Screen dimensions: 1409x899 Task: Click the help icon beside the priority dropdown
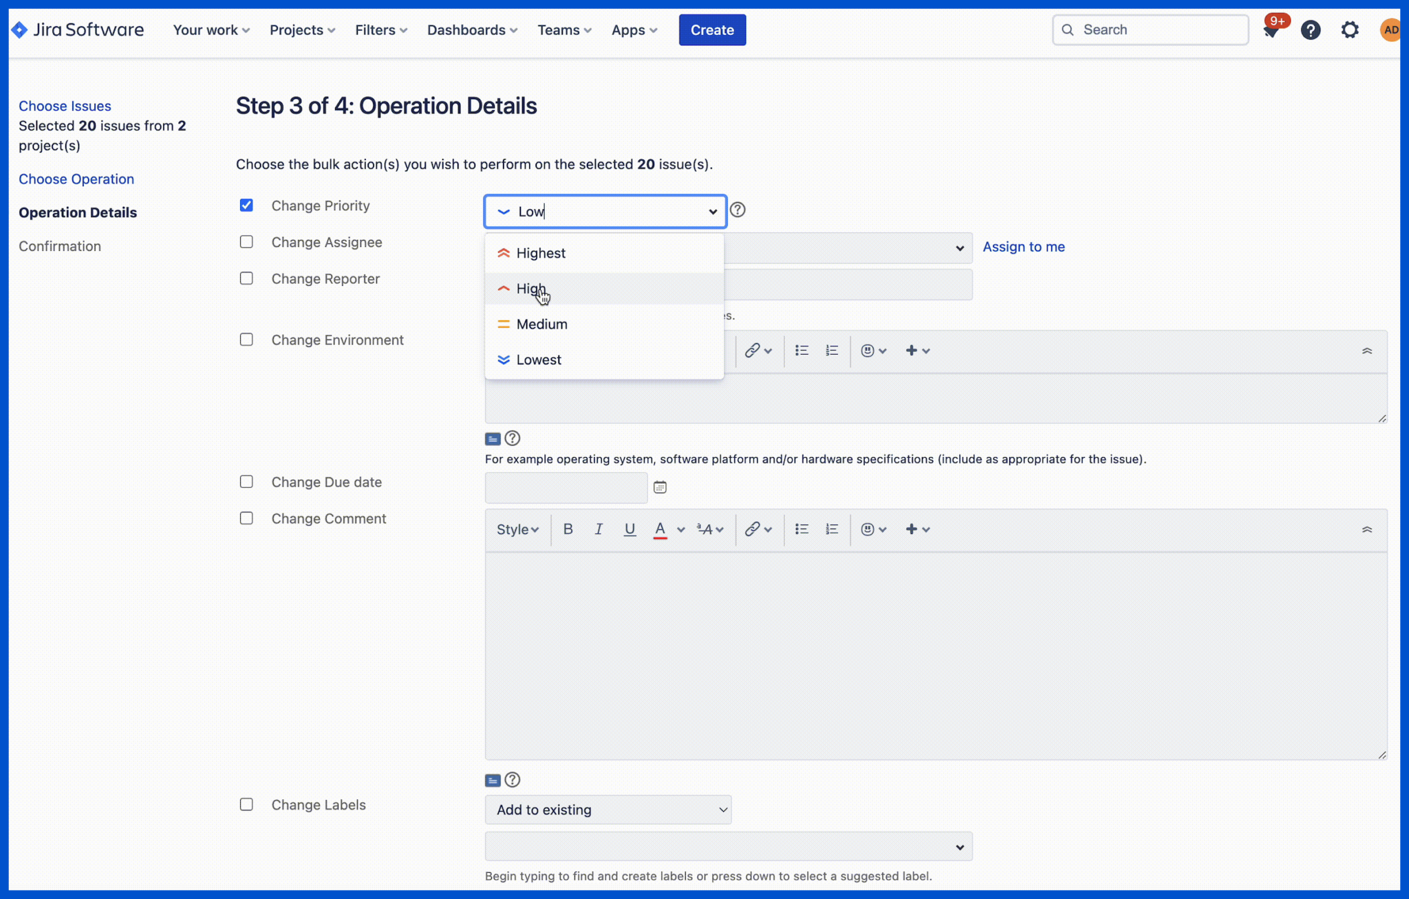[x=737, y=210]
